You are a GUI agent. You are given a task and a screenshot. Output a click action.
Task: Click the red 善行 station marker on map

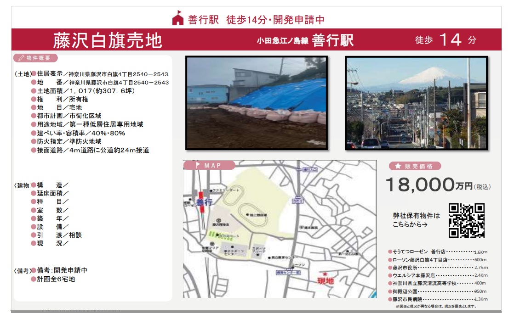coord(201,202)
